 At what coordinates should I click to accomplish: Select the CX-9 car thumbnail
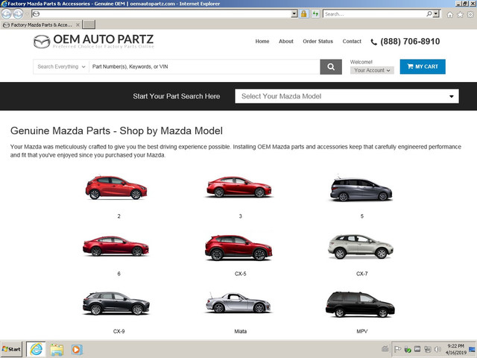[x=116, y=304]
